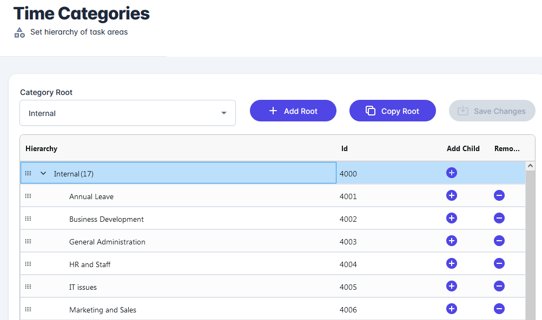Add child to General Administration row
Viewport: 542px width, 320px height.
click(x=452, y=241)
